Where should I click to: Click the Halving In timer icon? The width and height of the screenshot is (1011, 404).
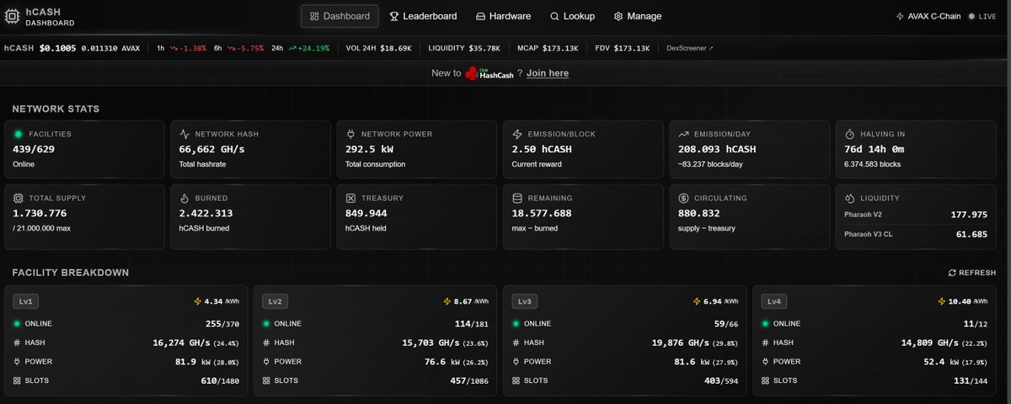tap(850, 134)
